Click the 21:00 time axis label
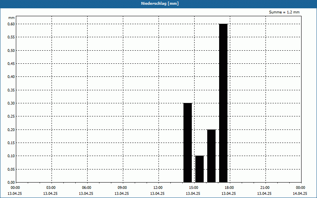 pos(265,188)
